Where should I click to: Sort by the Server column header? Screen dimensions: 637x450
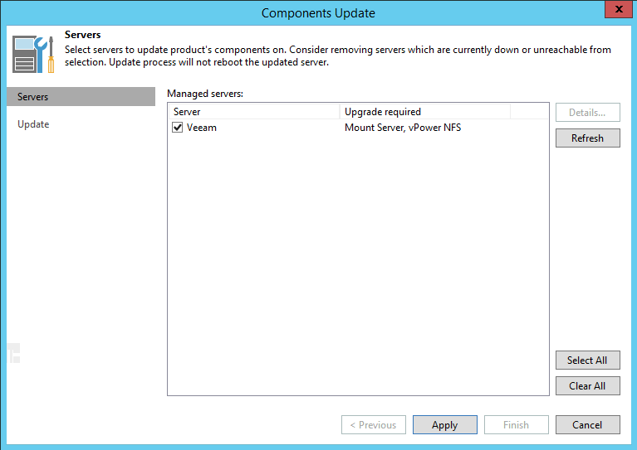[253, 112]
